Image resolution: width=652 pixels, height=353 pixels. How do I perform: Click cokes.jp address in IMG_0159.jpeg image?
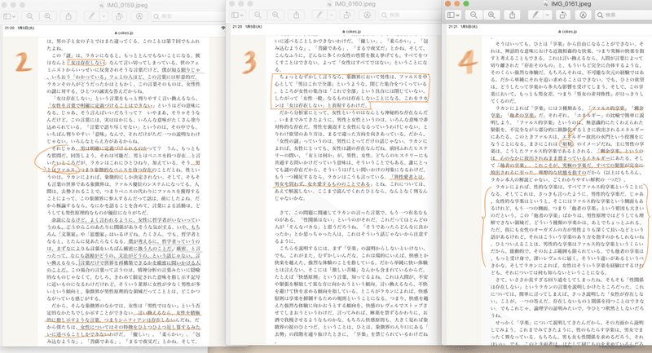(124, 33)
